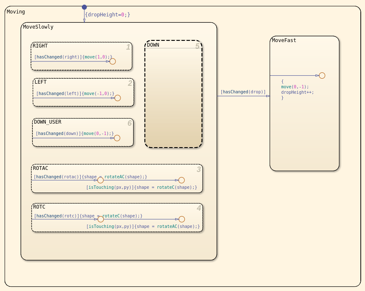
Task: Select the MoveSlowly state label
Action: [x=38, y=27]
